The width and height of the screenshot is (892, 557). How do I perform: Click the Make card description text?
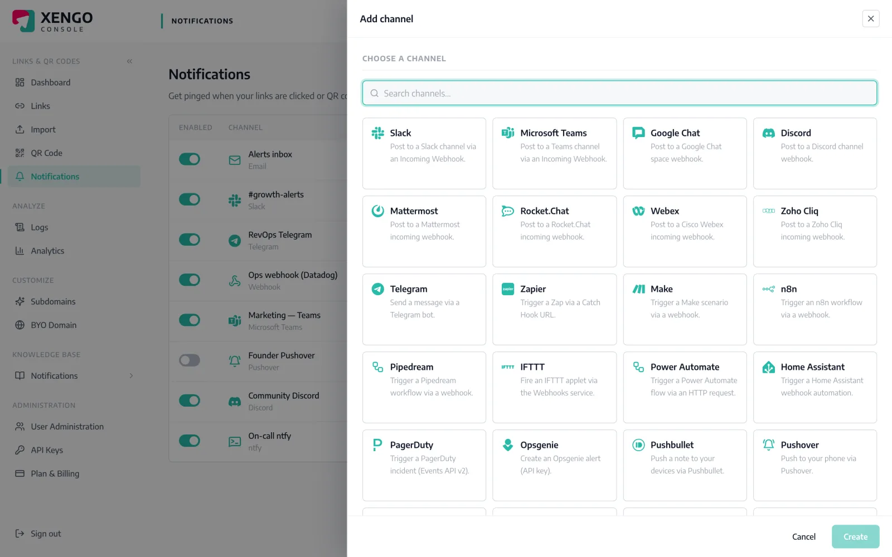[690, 309]
